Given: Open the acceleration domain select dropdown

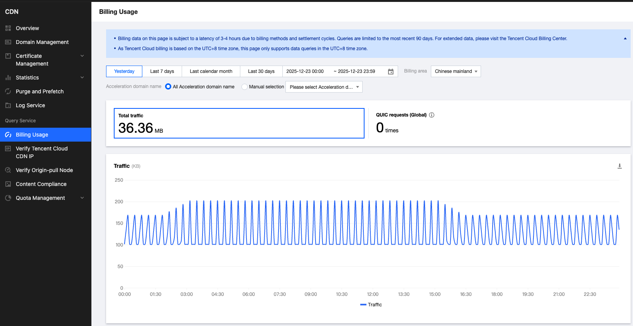Looking at the screenshot, I should tap(324, 87).
